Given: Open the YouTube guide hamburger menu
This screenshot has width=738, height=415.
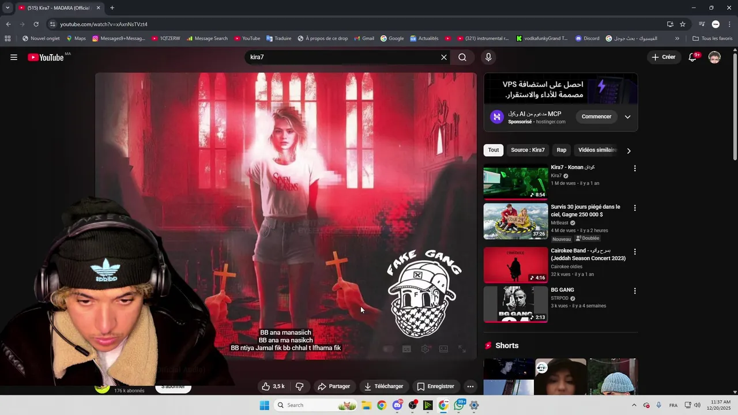Looking at the screenshot, I should click(14, 57).
